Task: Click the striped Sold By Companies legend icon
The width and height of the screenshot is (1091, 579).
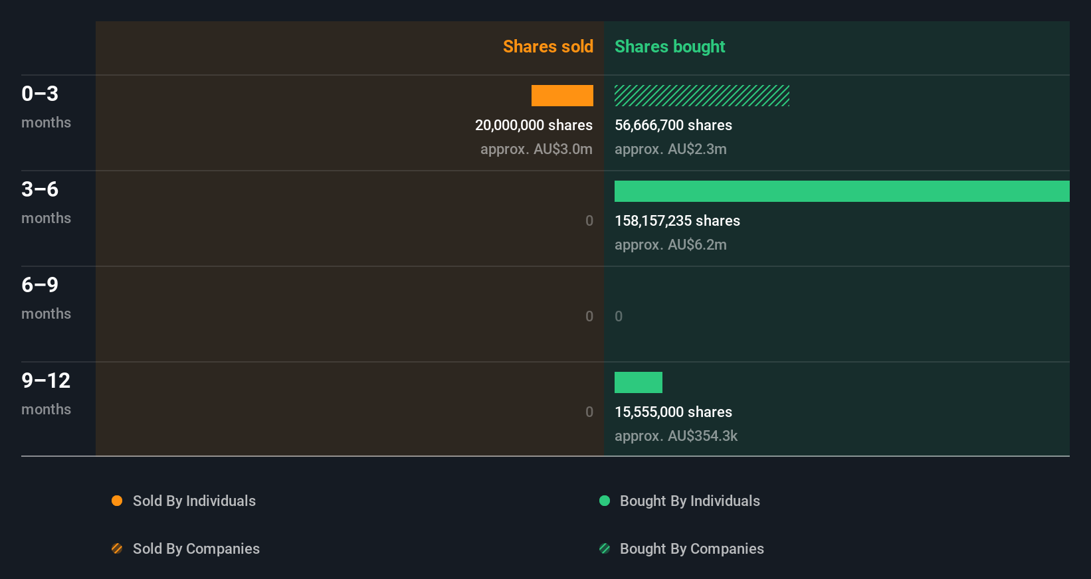Action: pos(117,548)
